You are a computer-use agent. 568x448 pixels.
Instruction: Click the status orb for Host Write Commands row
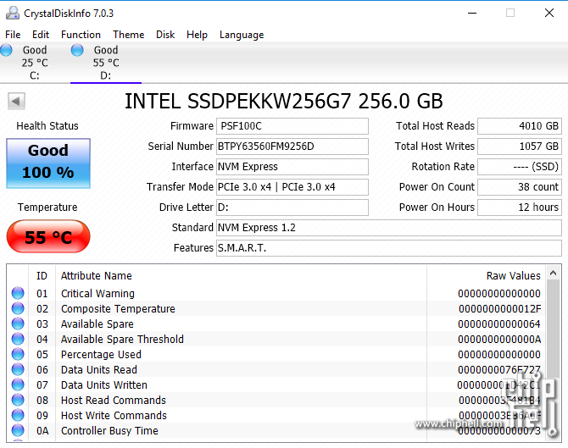(18, 415)
